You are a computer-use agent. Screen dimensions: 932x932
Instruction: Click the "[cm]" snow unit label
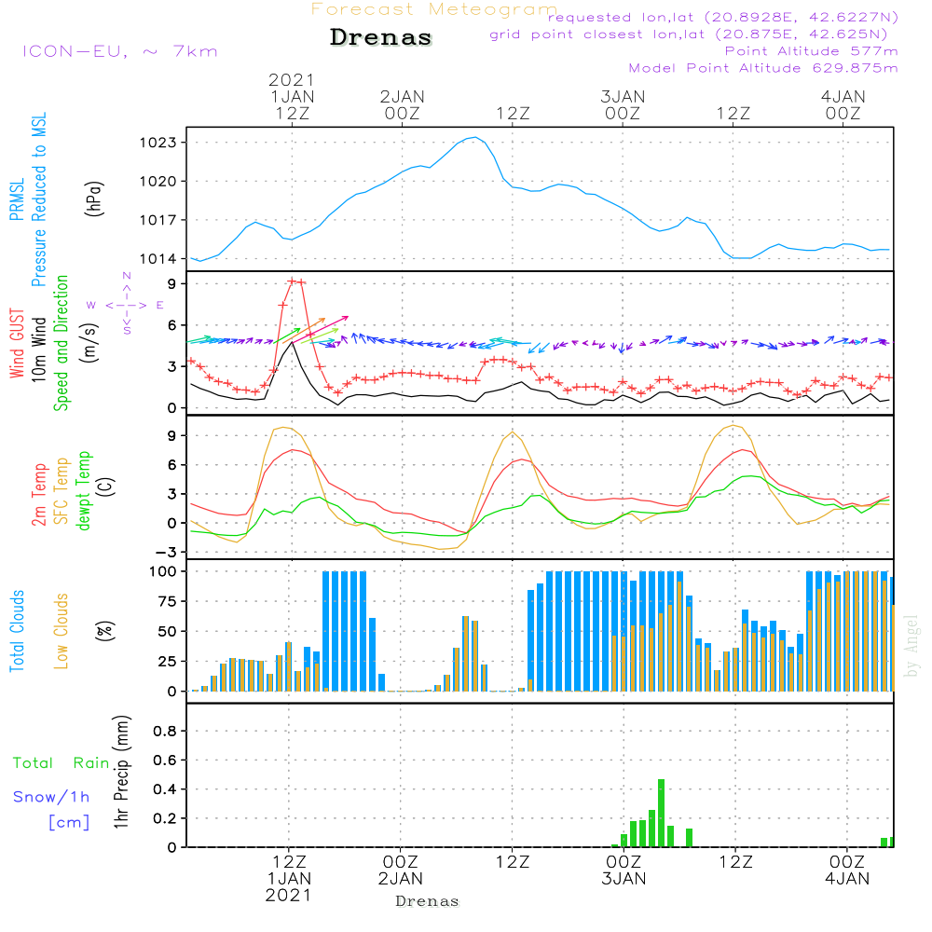(69, 822)
